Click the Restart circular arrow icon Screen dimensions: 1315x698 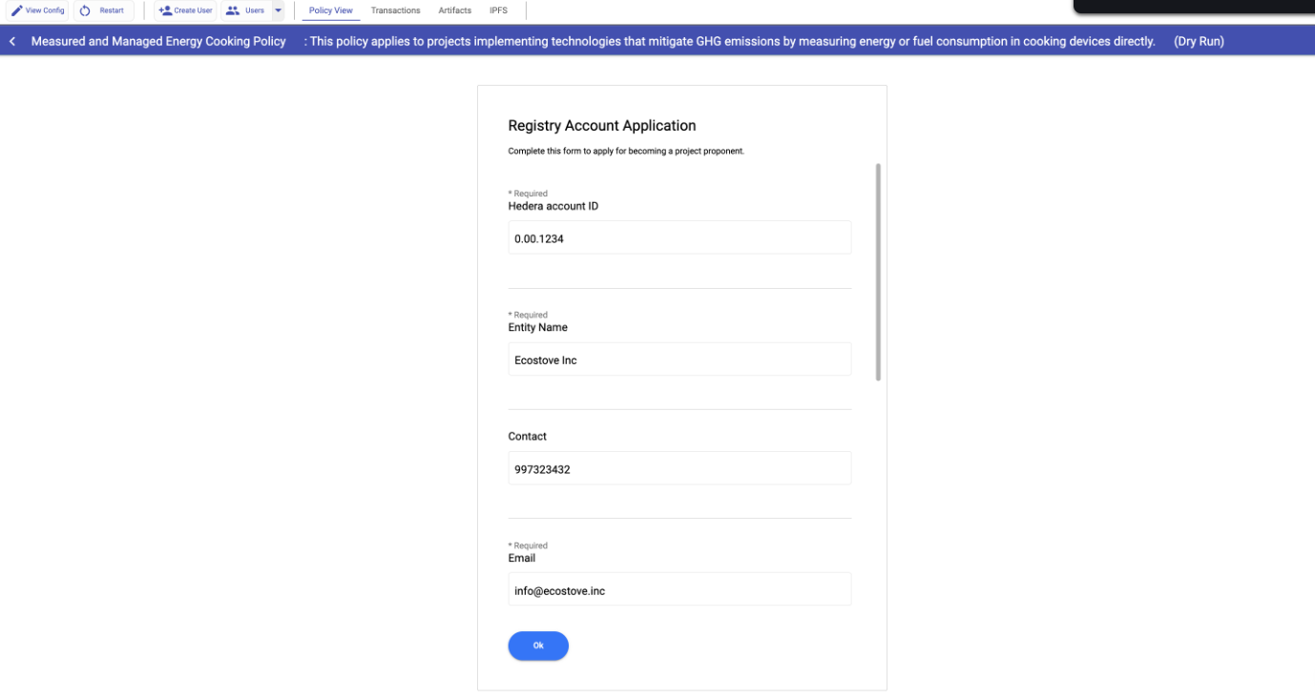[85, 10]
